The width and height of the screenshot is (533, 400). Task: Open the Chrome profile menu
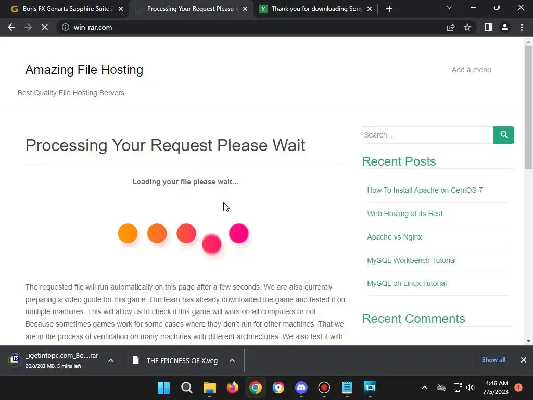pos(505,27)
